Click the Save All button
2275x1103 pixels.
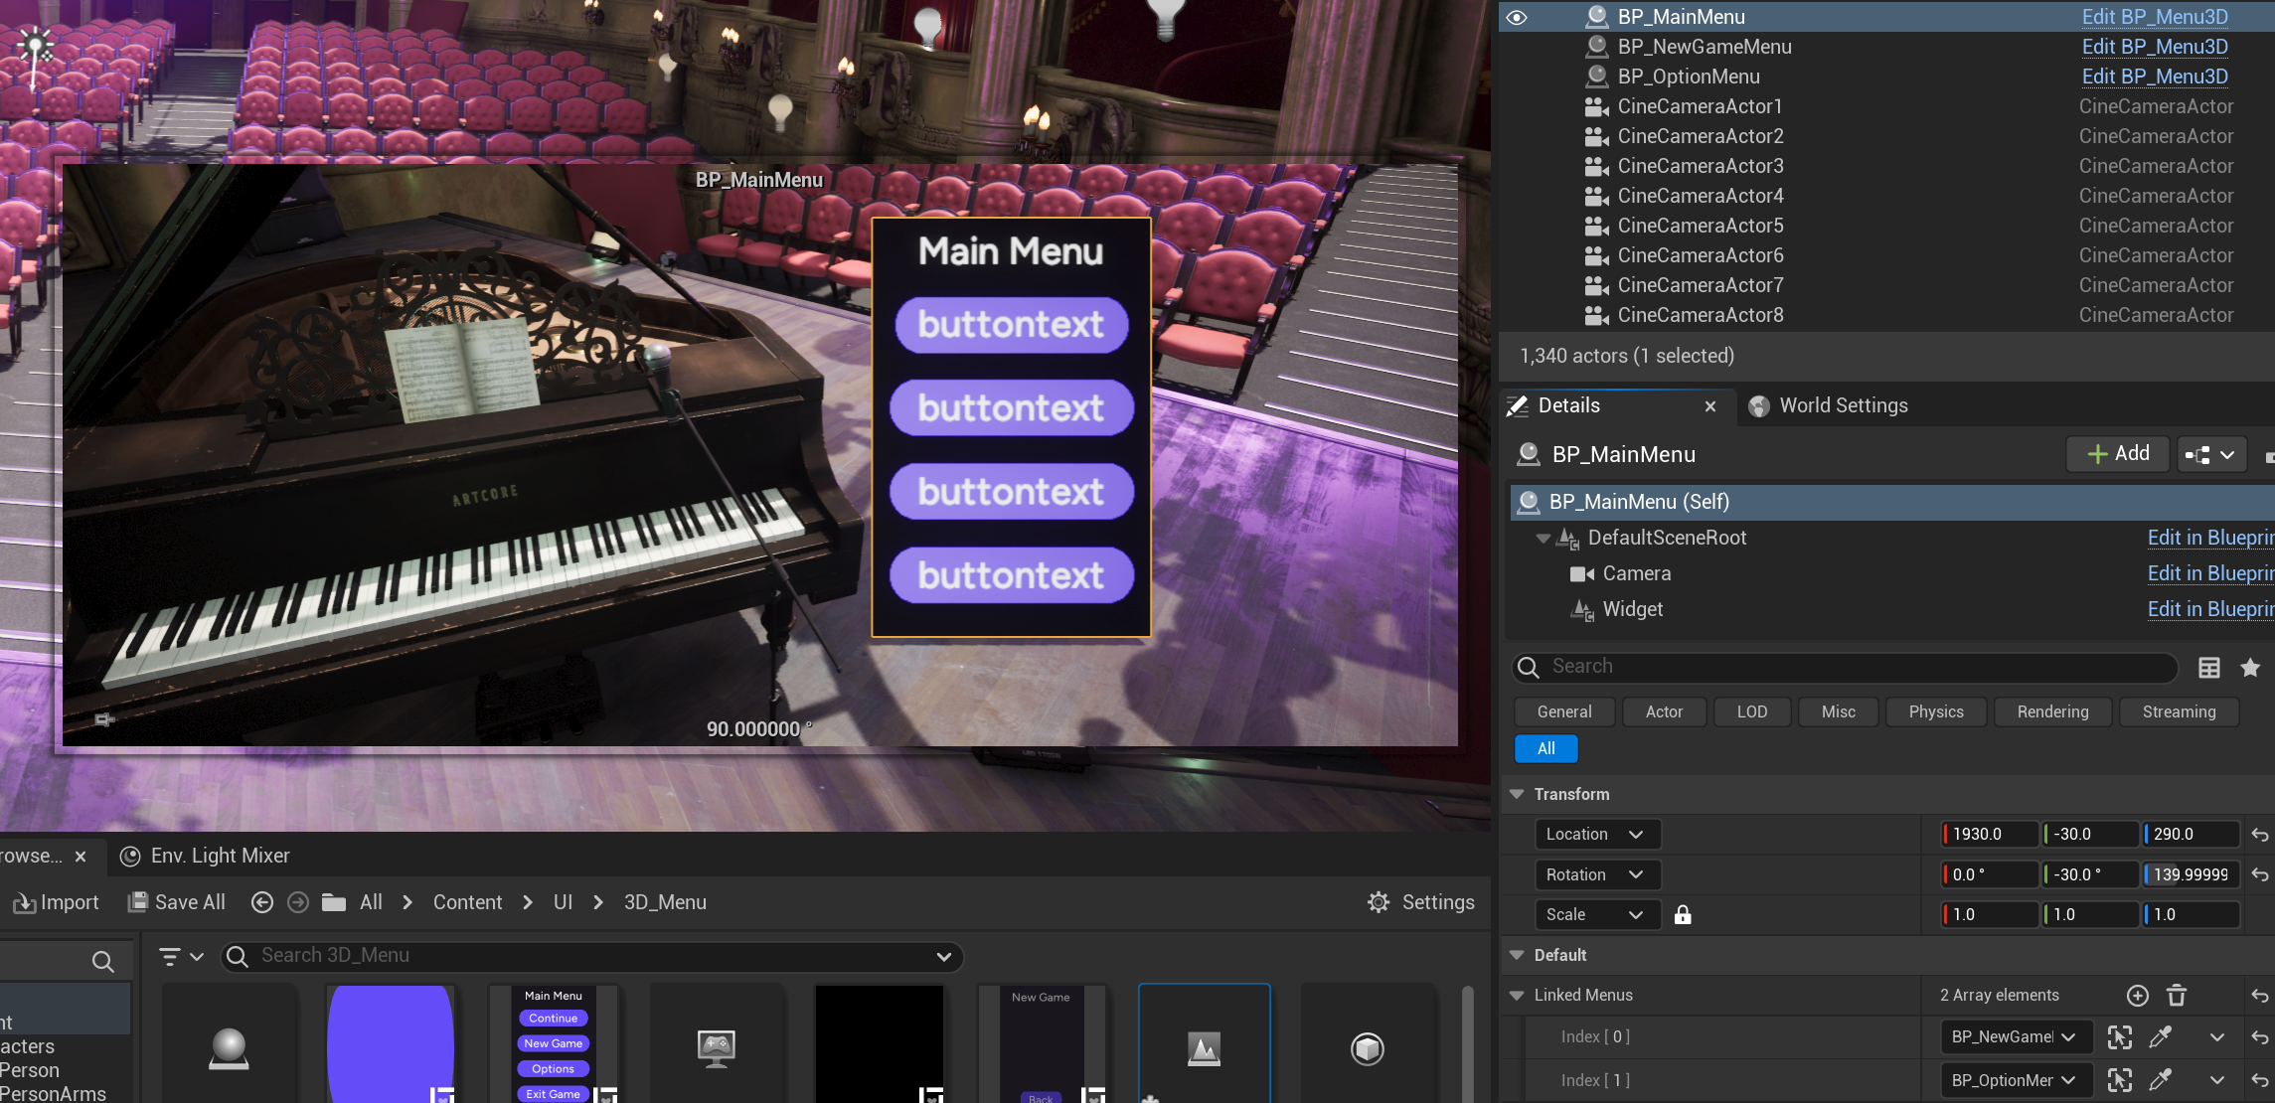coord(177,902)
